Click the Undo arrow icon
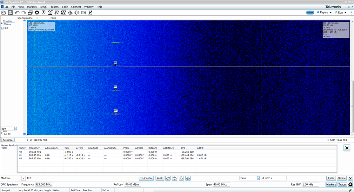The width and height of the screenshot is (354, 192). pyautogui.click(x=17, y=13)
